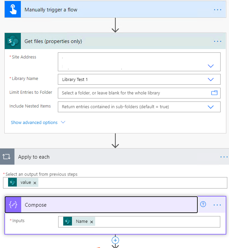Image resolution: width=229 pixels, height=248 pixels.
Task: Remove the Name token from Inputs
Action: [91, 222]
